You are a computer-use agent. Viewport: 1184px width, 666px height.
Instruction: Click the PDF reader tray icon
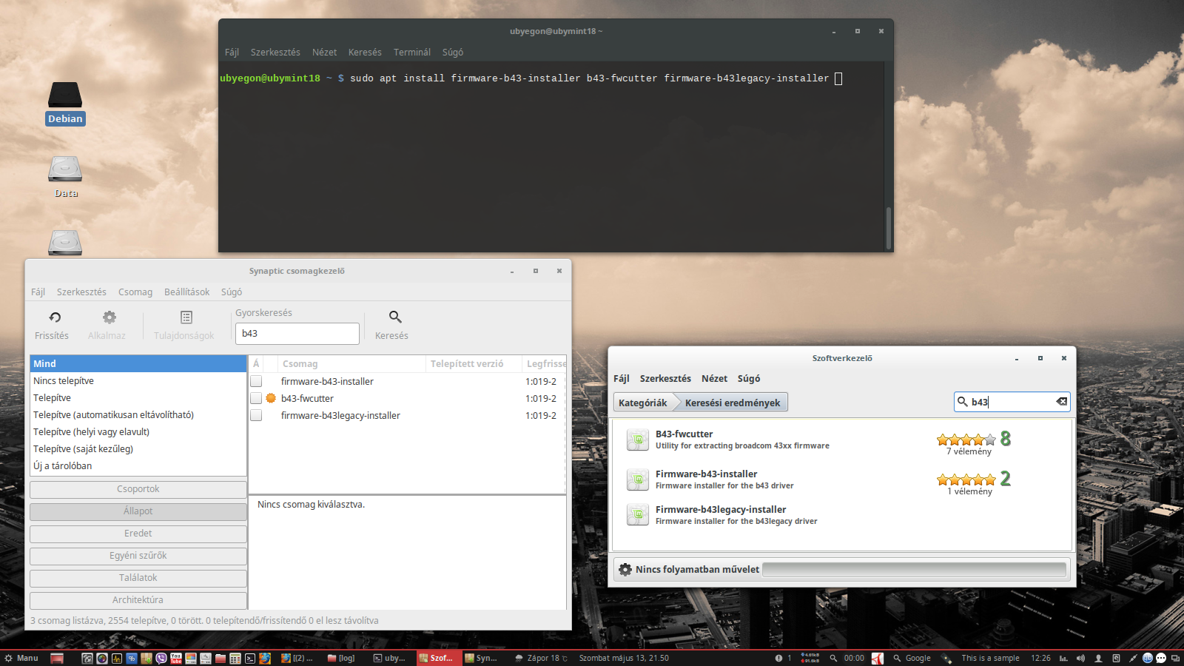878,658
